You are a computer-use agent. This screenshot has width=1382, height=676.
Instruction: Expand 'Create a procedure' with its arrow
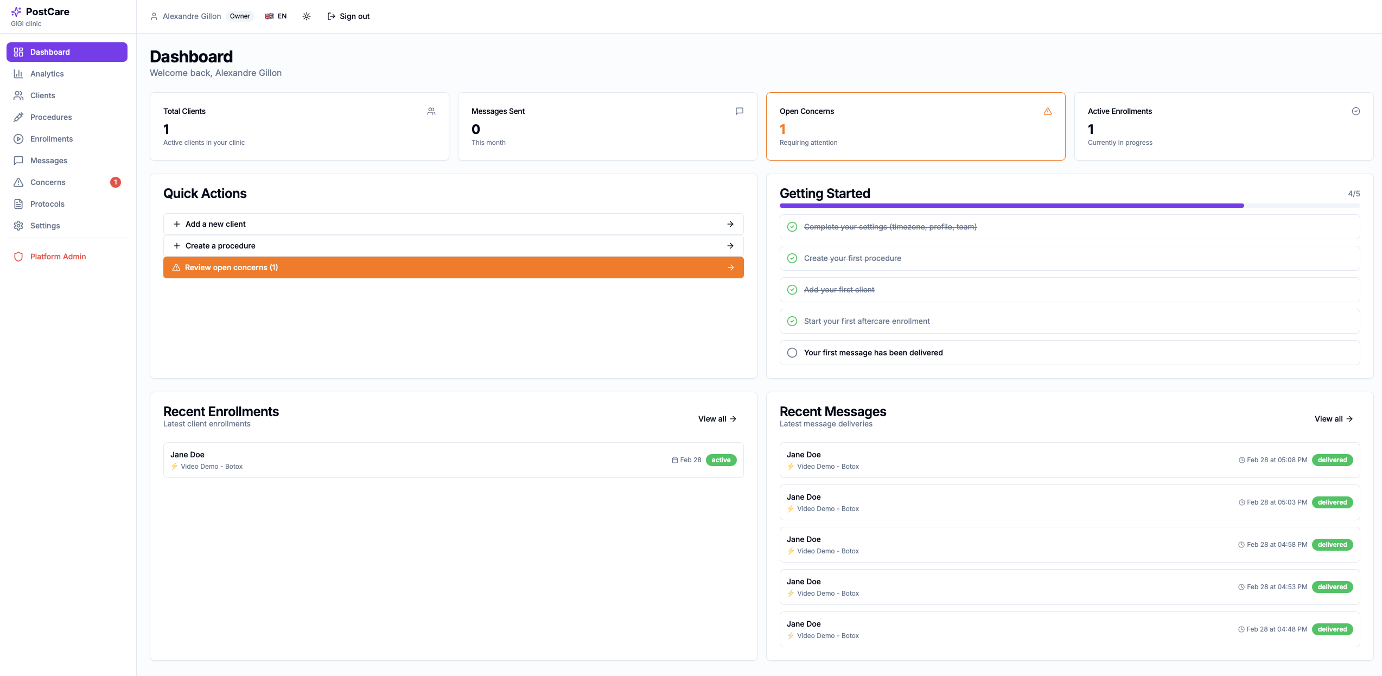point(730,245)
